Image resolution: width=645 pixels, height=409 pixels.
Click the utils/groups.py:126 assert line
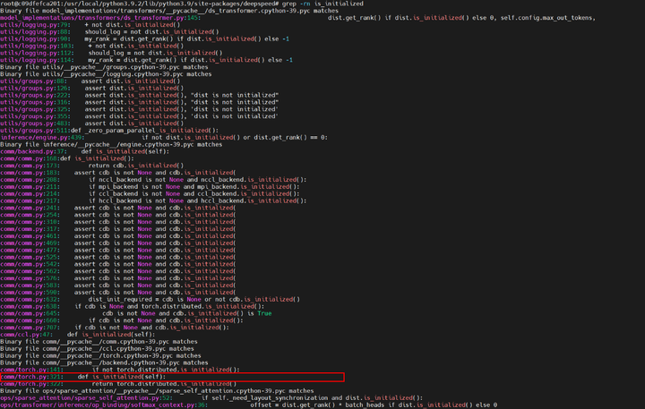(91, 88)
